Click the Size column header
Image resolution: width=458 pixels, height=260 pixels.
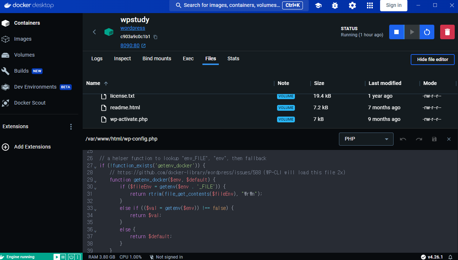(319, 83)
